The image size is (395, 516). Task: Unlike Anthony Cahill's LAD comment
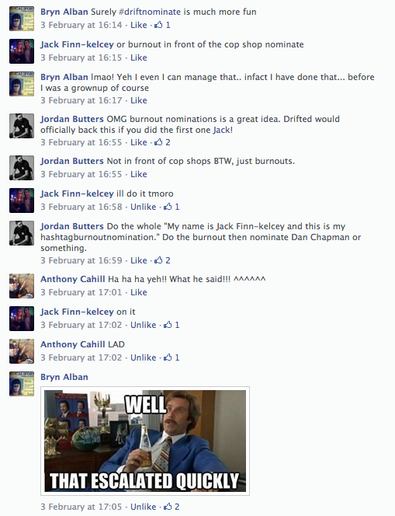pyautogui.click(x=144, y=357)
